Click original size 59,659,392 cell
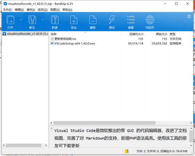This screenshot has width=195, height=156. (159, 43)
